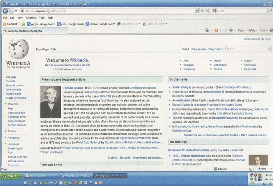Open the Help menu
The image size is (273, 186).
(x=50, y=18)
